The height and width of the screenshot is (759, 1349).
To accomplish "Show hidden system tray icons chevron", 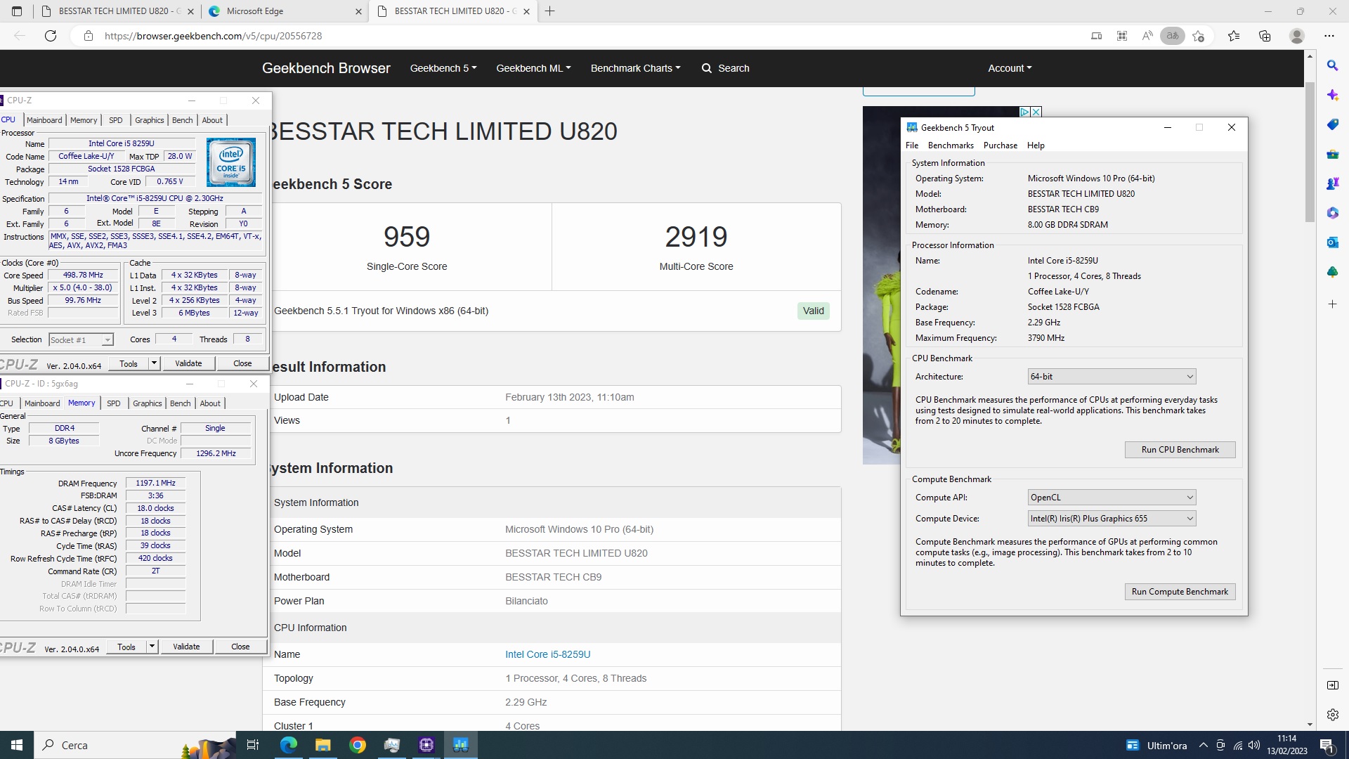I will click(1204, 745).
